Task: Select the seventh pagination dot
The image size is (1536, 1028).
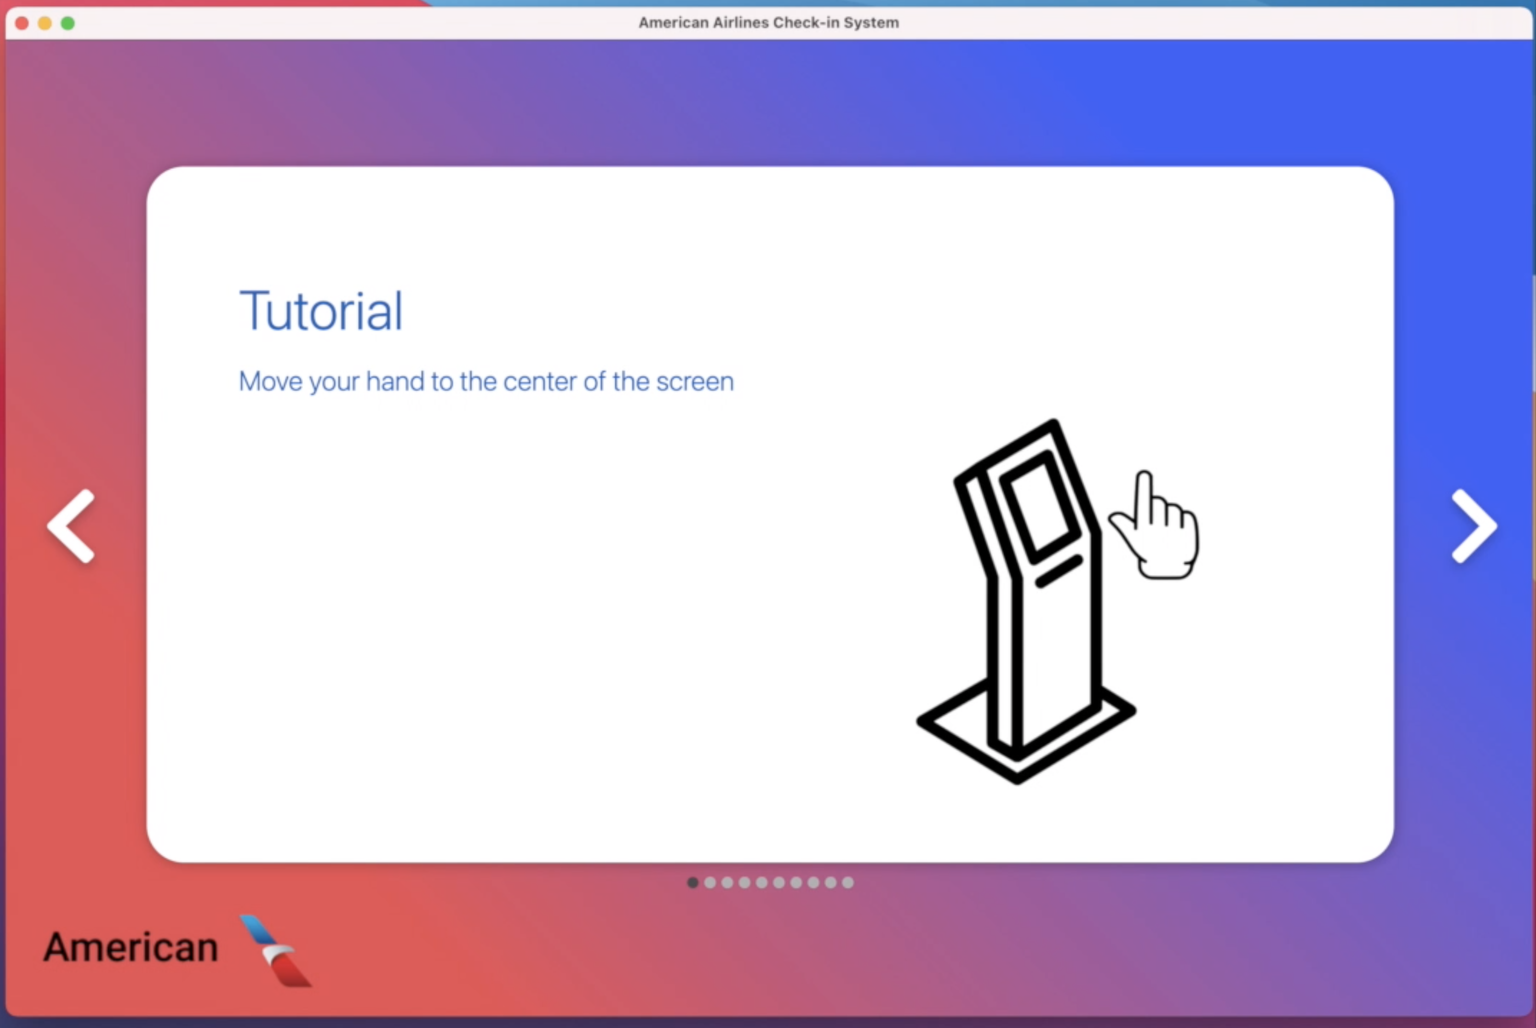Action: [796, 883]
